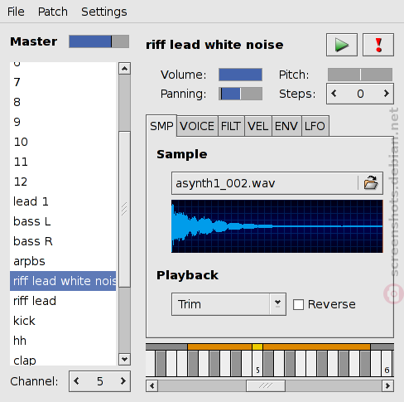Image resolution: width=404 pixels, height=402 pixels.
Task: Click patch list scroll down arrow
Action: point(124,359)
